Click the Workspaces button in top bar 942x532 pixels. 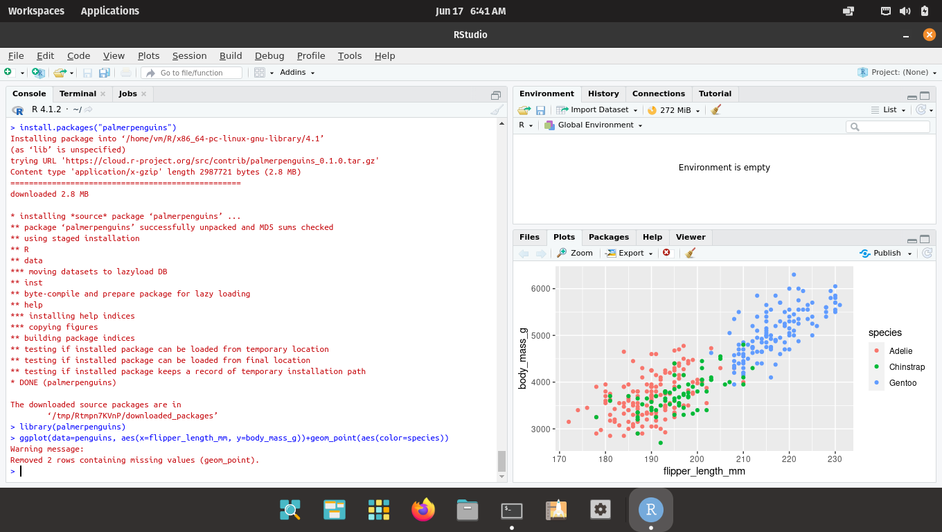pos(36,11)
